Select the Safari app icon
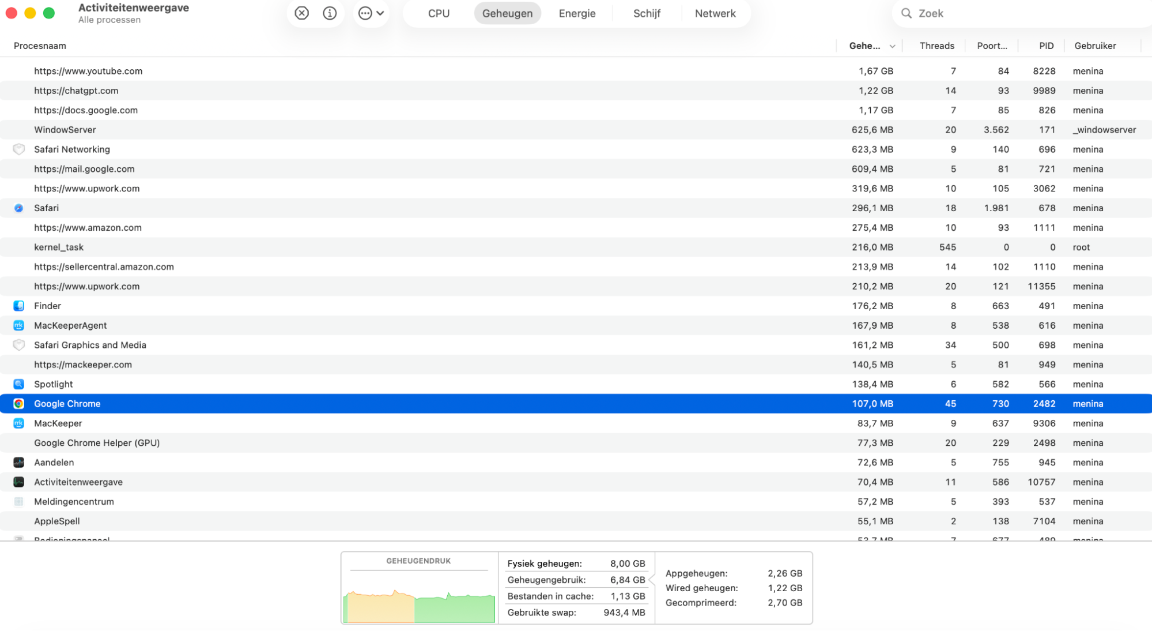The image size is (1152, 631). 18,208
